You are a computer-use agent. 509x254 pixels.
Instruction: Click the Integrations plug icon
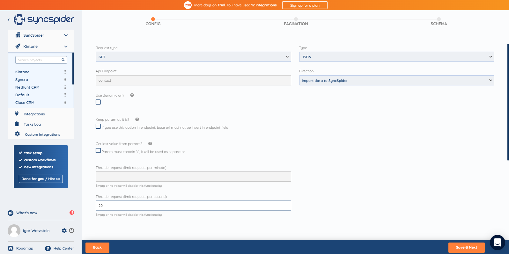tap(17, 113)
